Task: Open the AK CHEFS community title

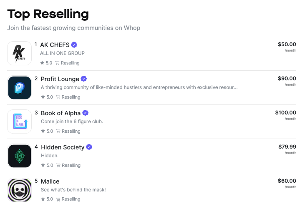Action: 55,45
